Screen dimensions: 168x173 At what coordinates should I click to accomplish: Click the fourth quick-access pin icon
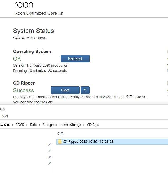[50, 163]
